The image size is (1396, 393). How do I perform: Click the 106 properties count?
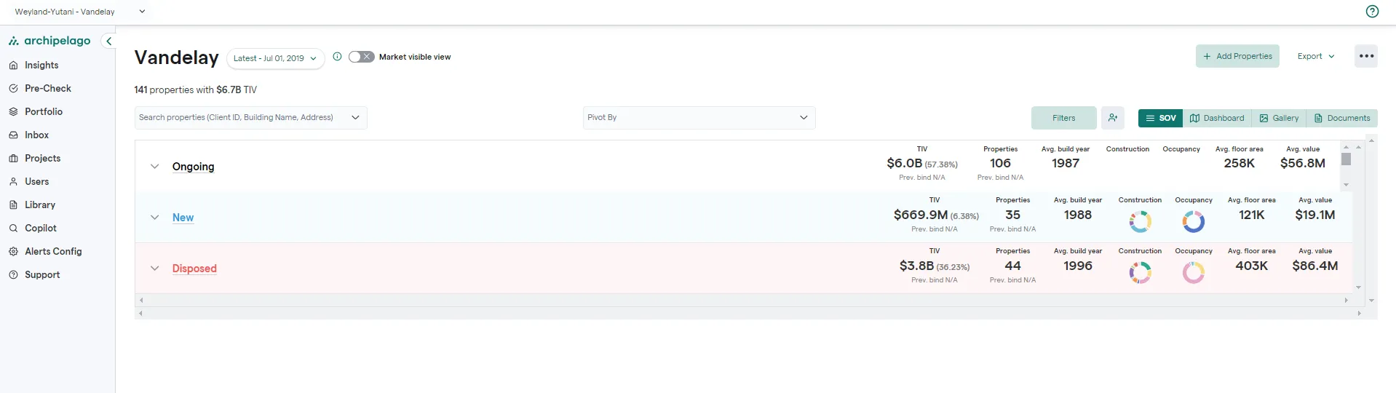[x=1000, y=164]
